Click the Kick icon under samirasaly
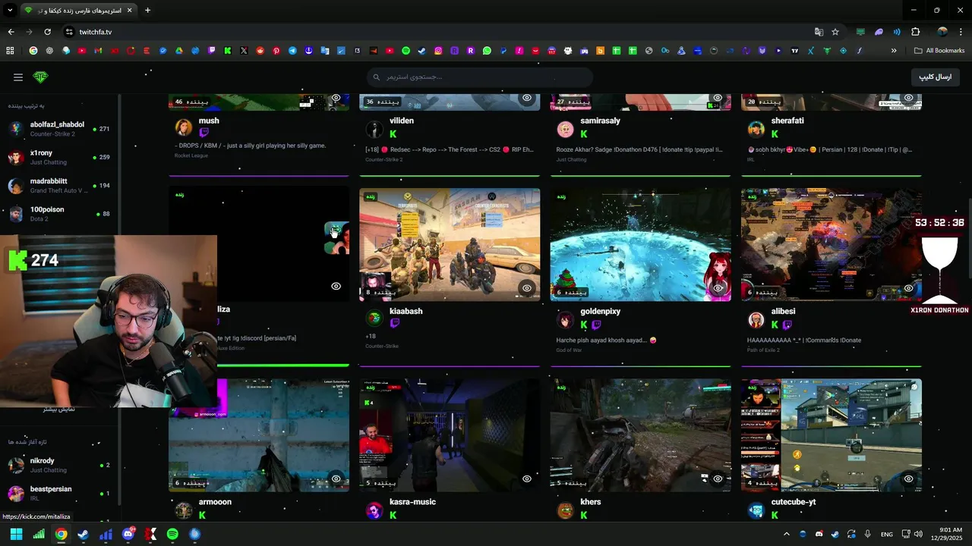This screenshot has width=972, height=546. pyautogui.click(x=584, y=133)
